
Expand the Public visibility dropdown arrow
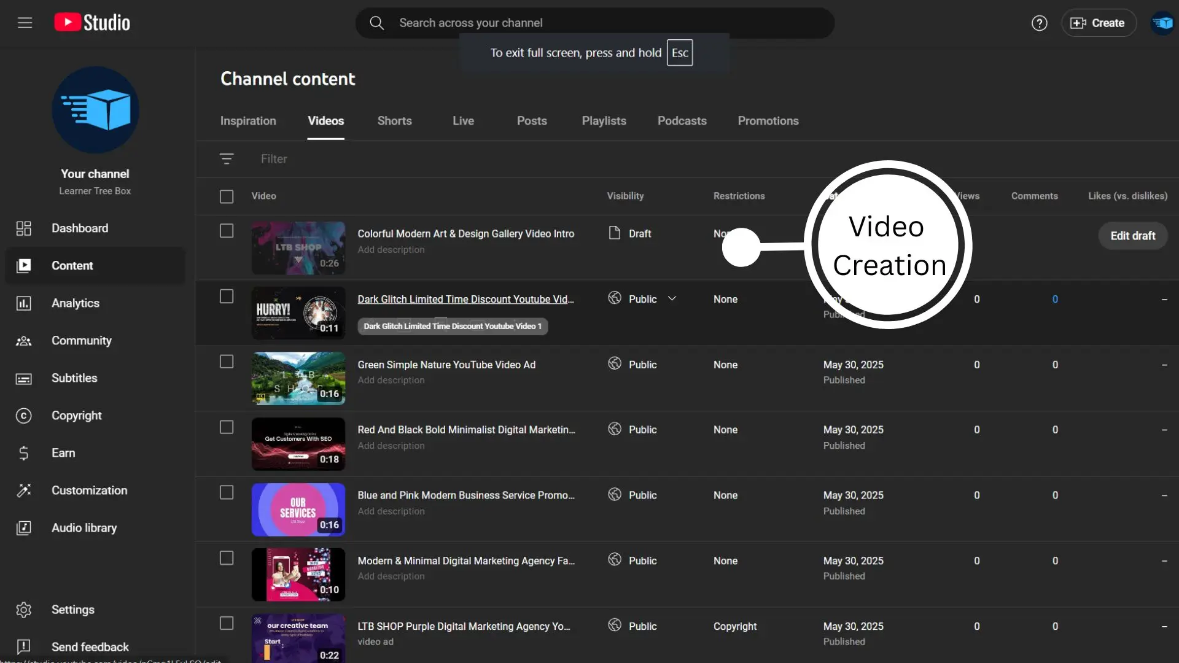(672, 299)
